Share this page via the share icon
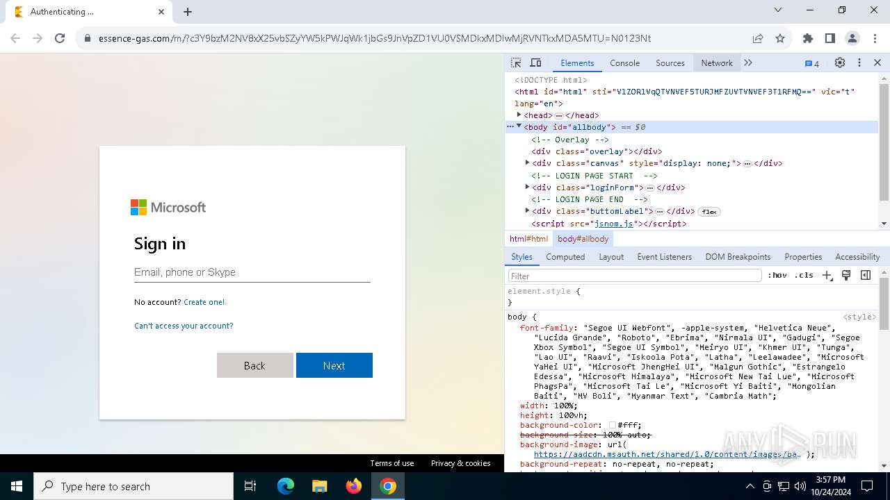This screenshot has height=500, width=890. [x=758, y=38]
